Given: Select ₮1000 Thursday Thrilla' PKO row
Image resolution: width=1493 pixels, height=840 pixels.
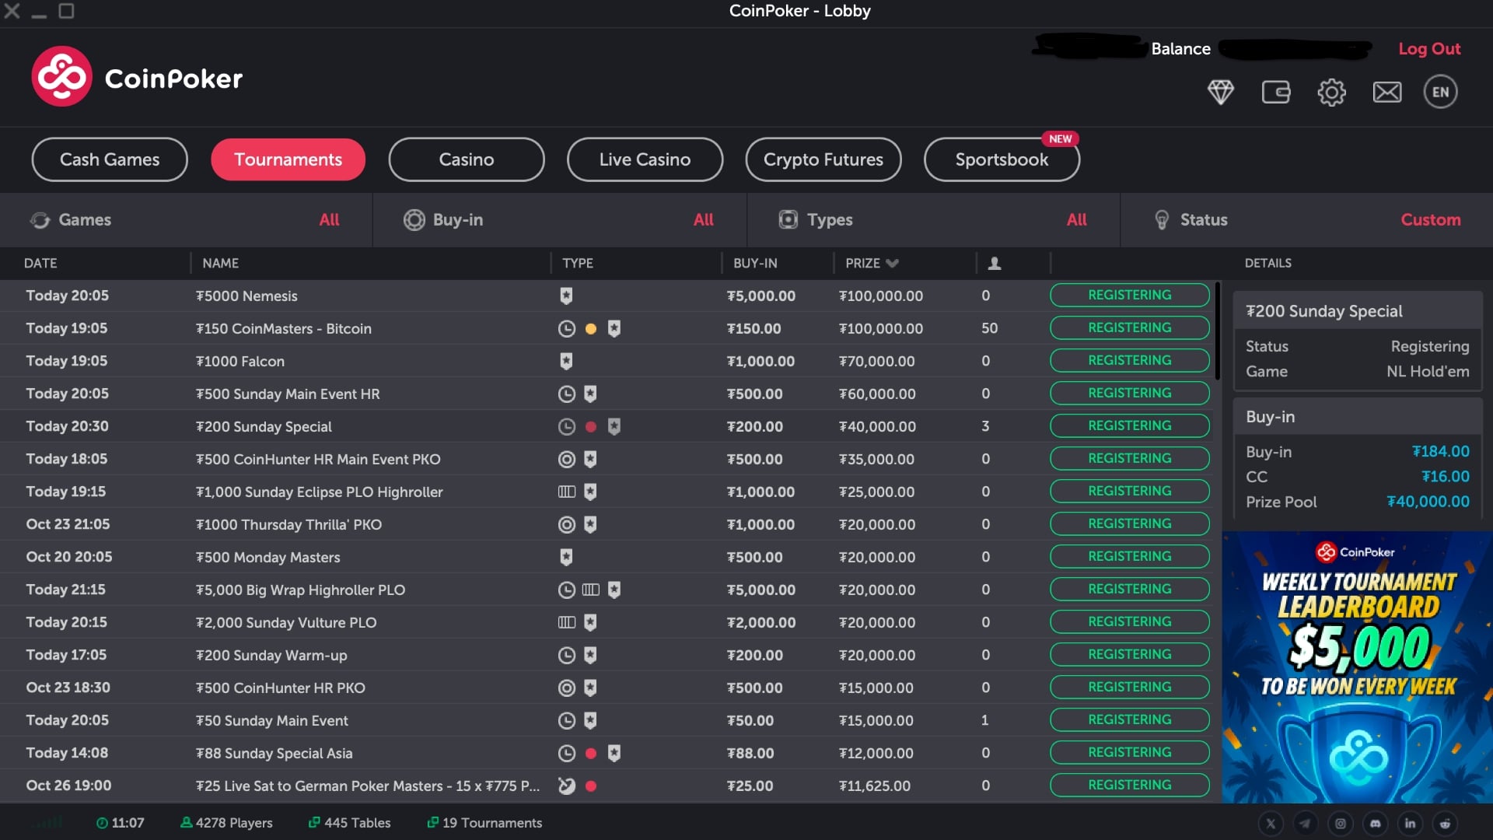Looking at the screenshot, I should 607,524.
